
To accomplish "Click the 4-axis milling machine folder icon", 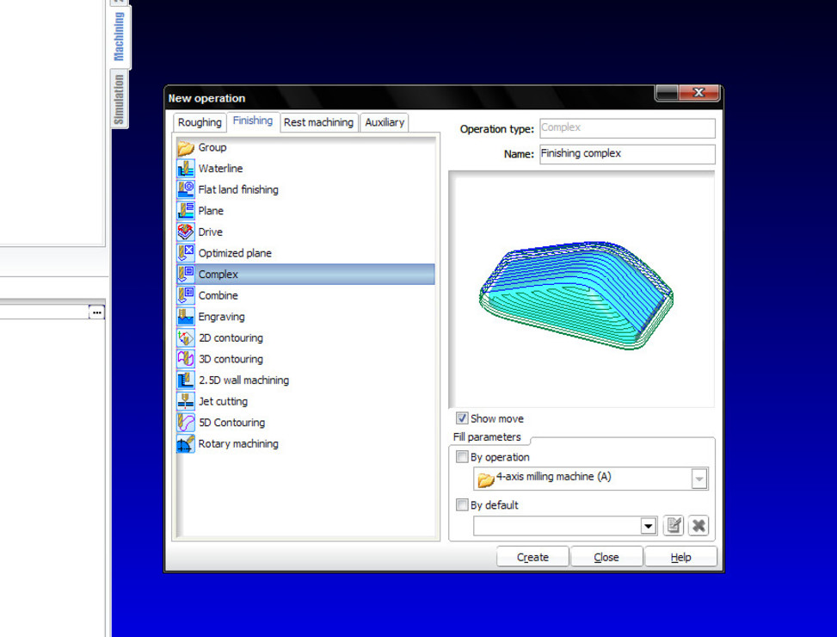I will point(485,479).
